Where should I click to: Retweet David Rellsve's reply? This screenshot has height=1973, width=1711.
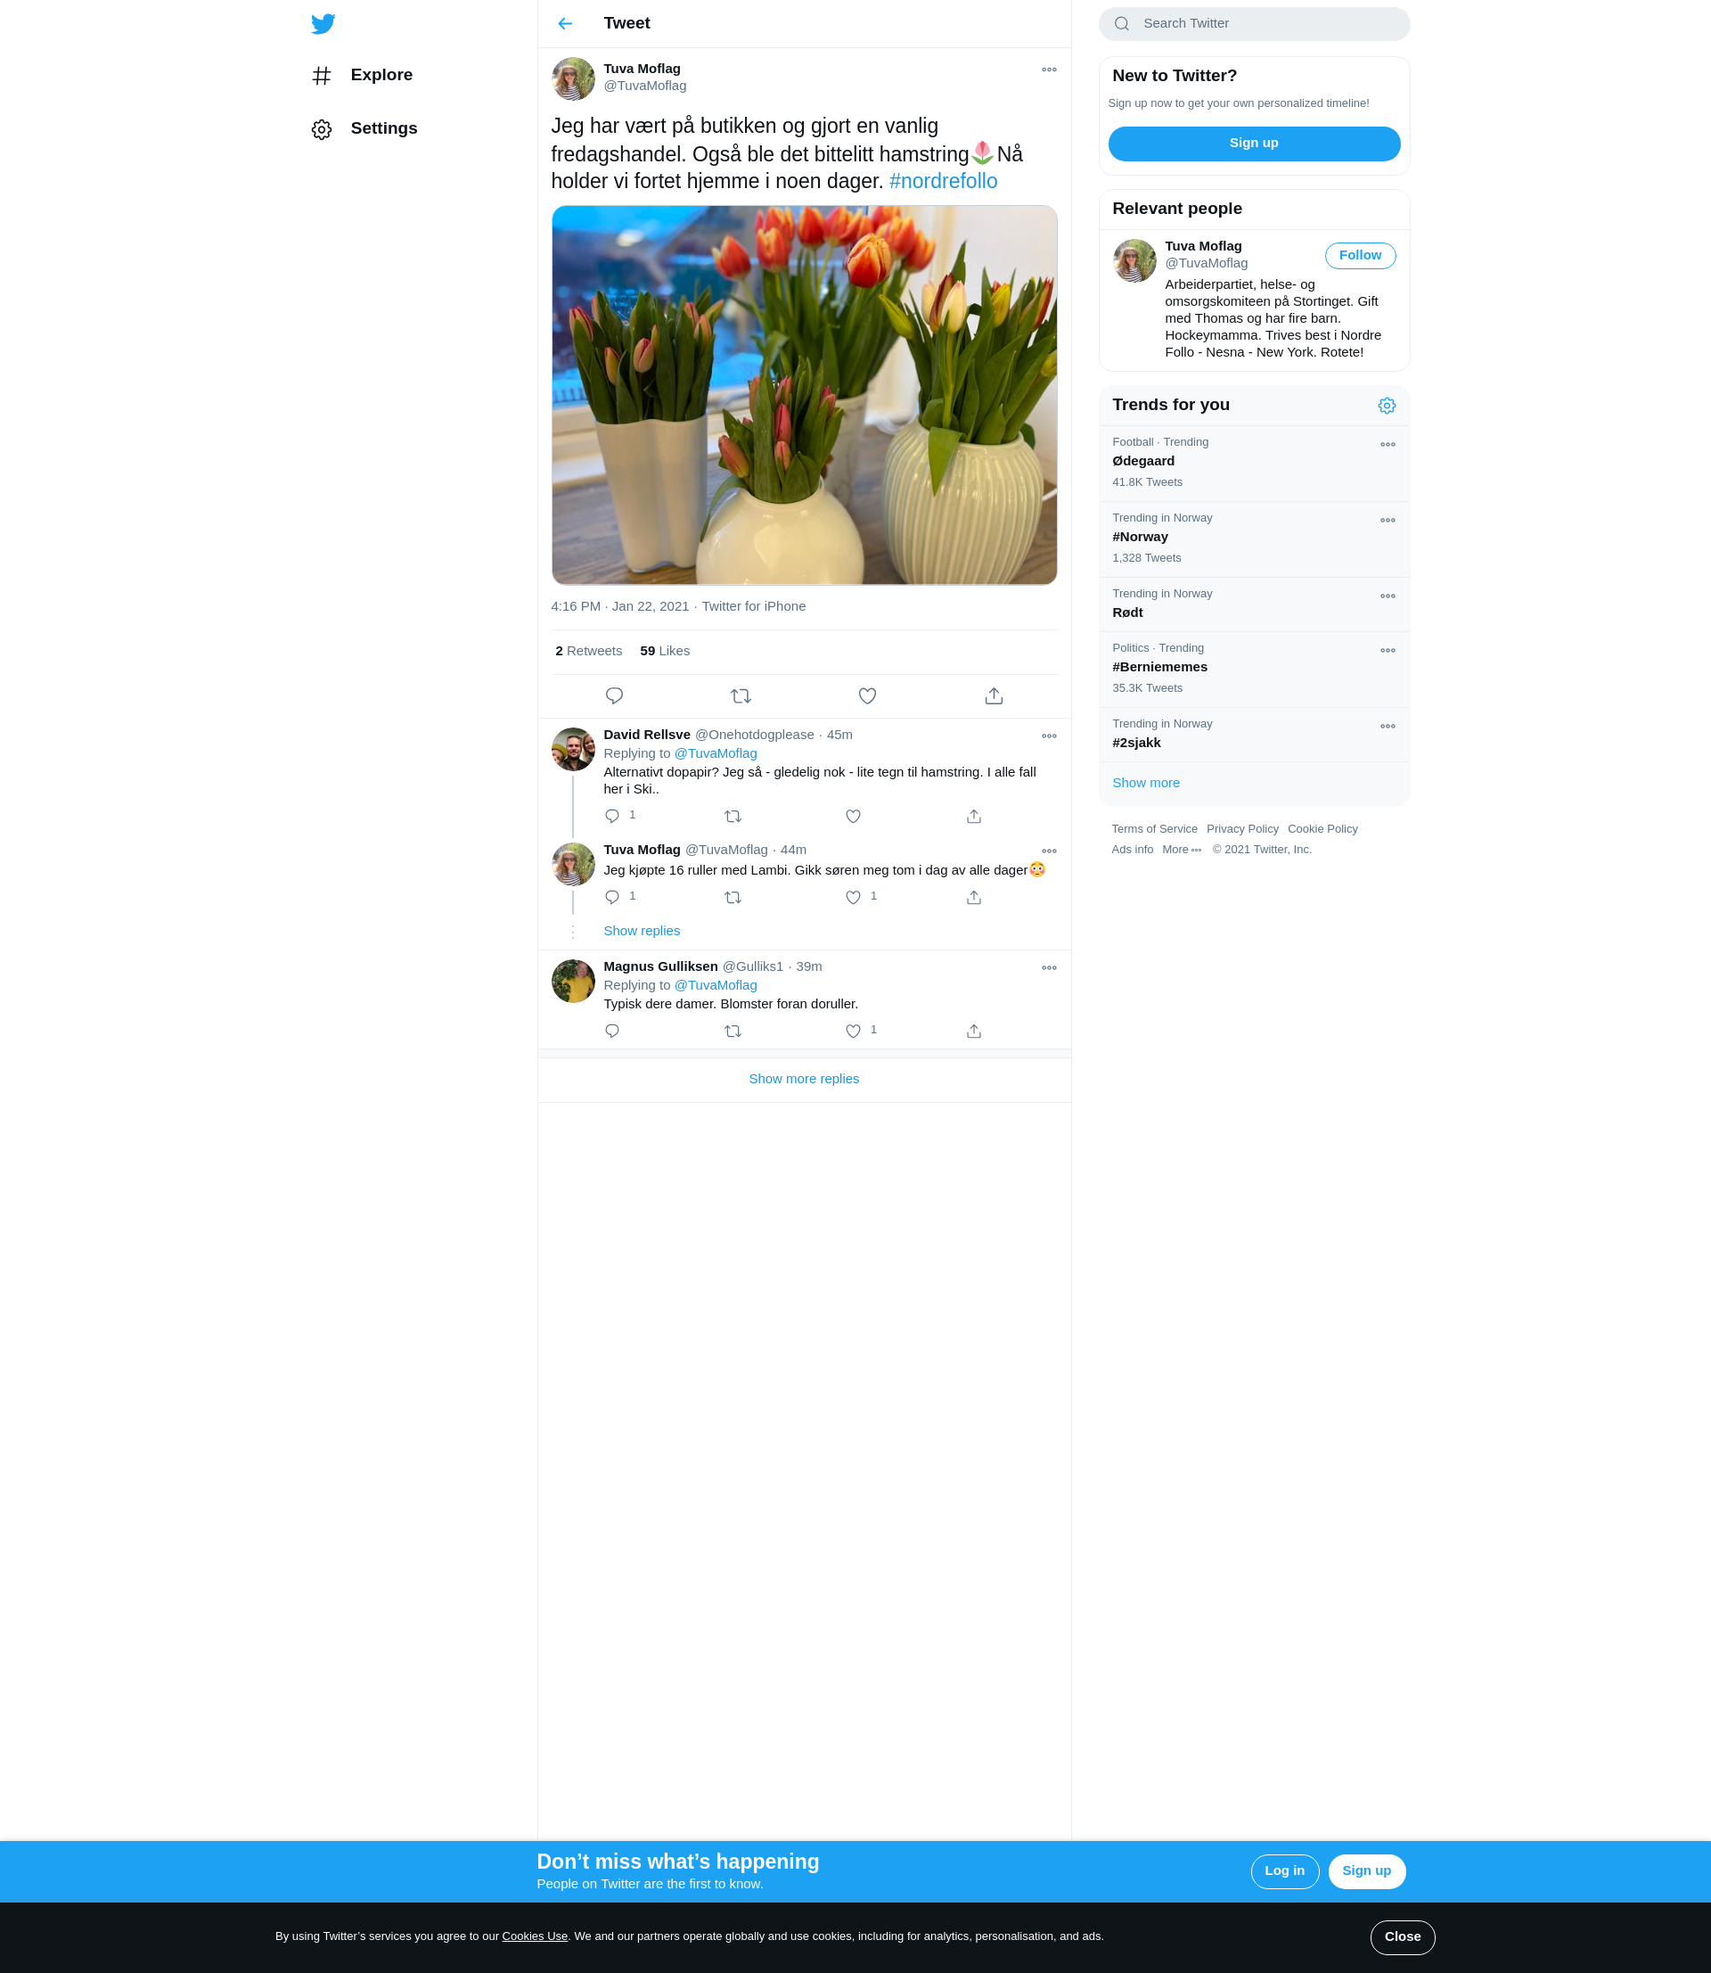[x=733, y=817]
